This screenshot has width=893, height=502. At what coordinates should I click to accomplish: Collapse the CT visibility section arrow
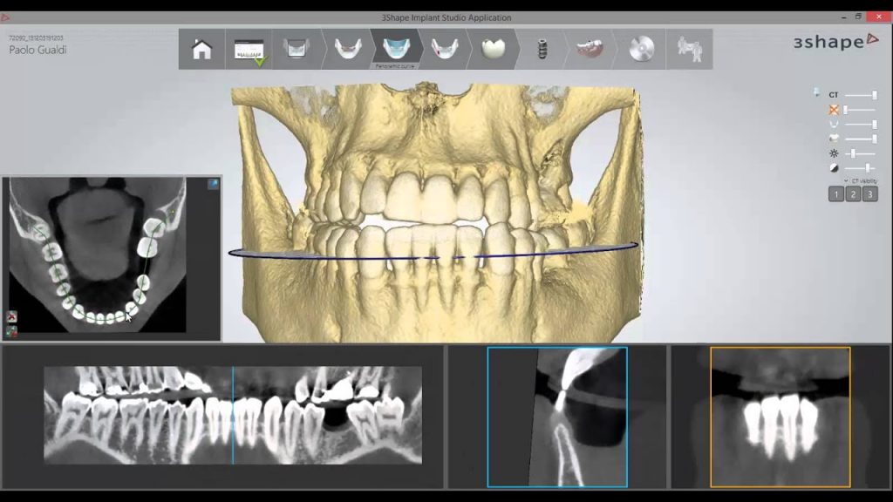(845, 180)
